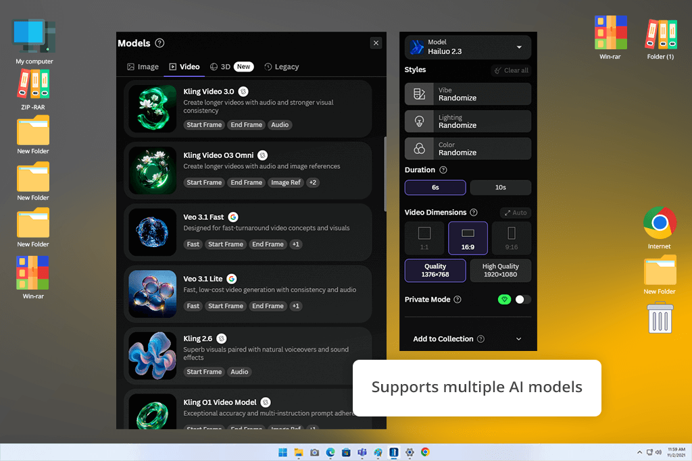Click the Duration help icon
The height and width of the screenshot is (461, 692).
(x=443, y=170)
